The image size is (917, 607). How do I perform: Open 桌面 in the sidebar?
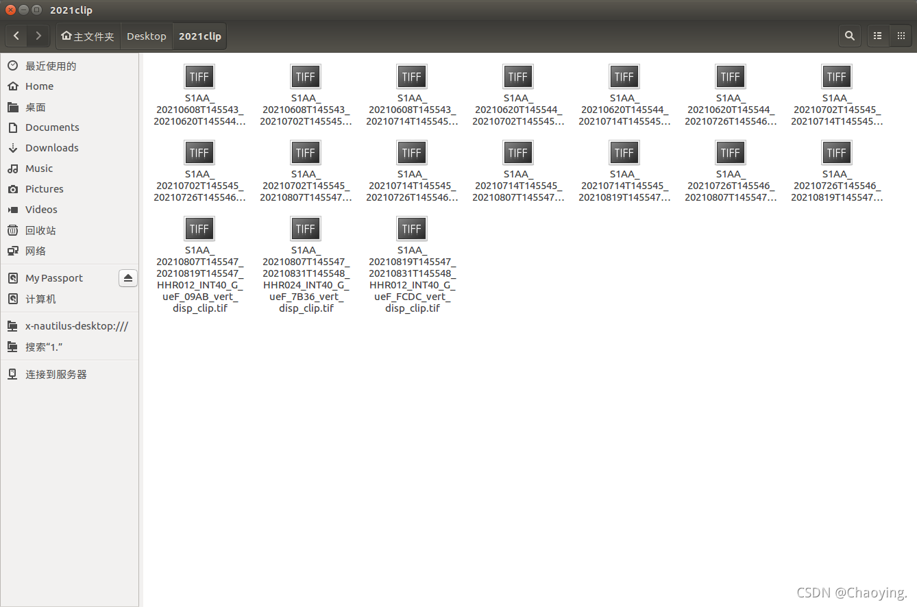(69, 107)
